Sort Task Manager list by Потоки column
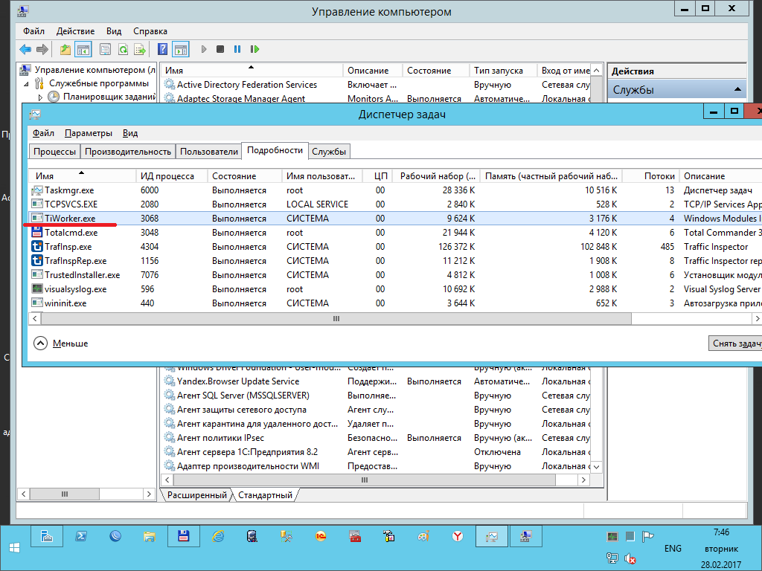 651,175
